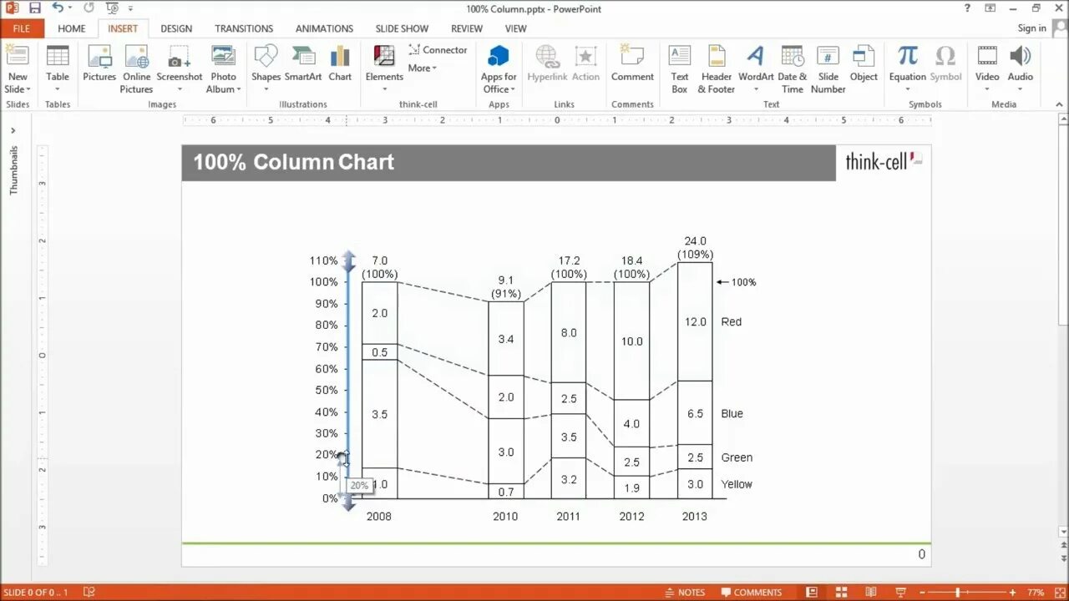Switch to the ANIMATIONS tab
The image size is (1069, 601).
324,28
